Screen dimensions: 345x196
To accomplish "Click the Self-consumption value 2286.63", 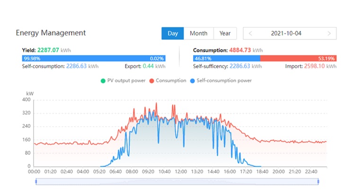I will click(x=76, y=66).
